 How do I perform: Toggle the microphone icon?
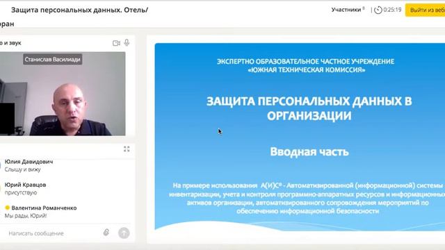(x=127, y=42)
